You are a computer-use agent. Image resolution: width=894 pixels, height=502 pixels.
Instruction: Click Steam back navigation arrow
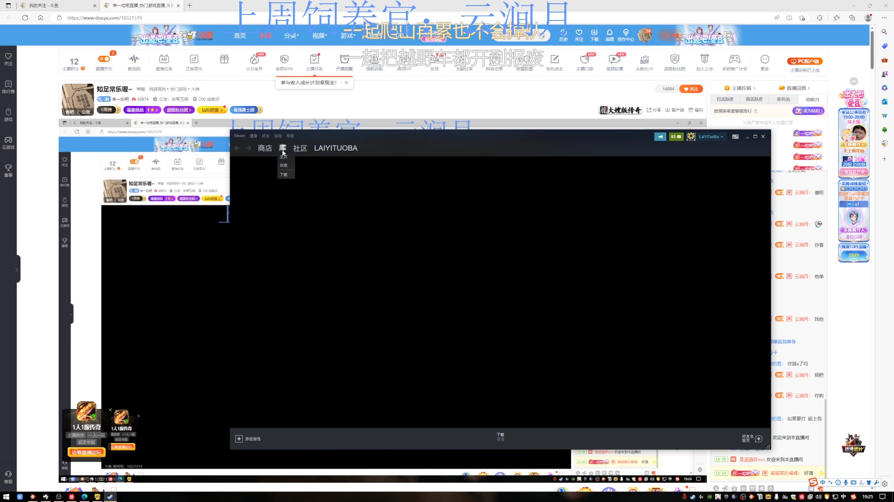pos(237,148)
